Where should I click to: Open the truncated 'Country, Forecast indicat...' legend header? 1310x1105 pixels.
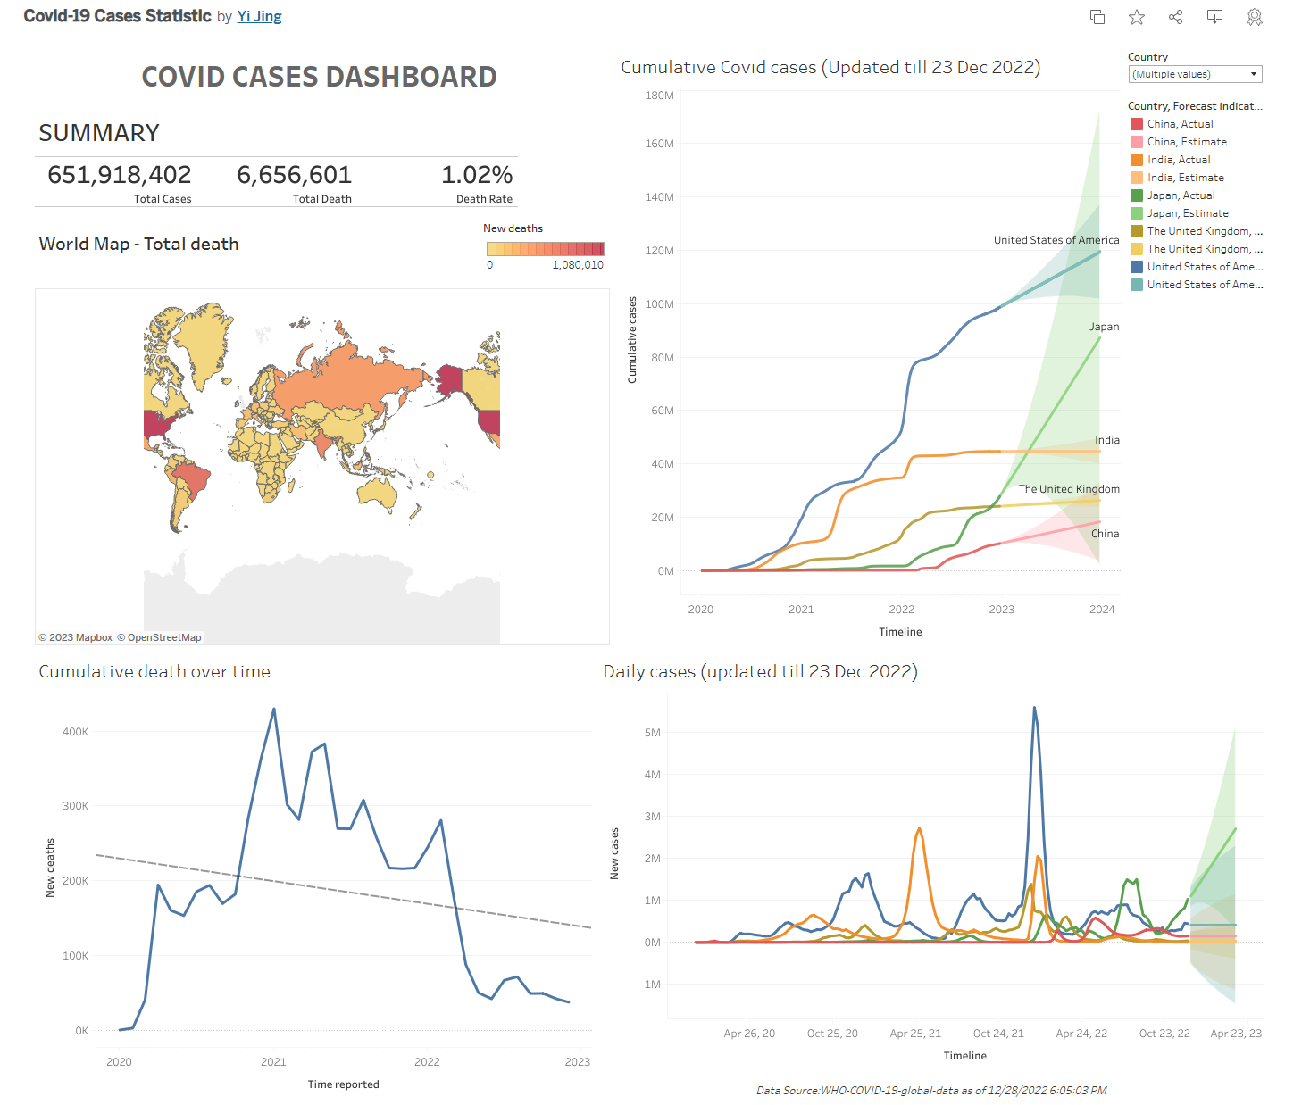[1195, 105]
